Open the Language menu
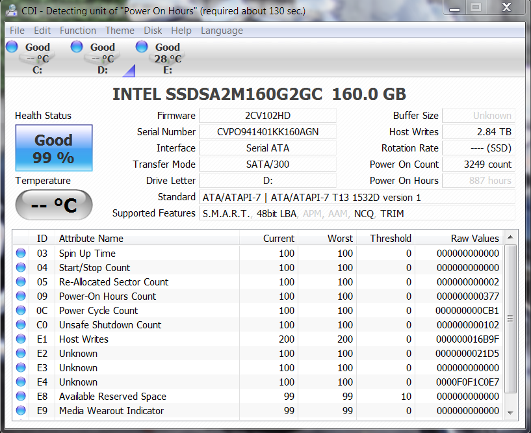The width and height of the screenshot is (531, 433). pyautogui.click(x=222, y=31)
